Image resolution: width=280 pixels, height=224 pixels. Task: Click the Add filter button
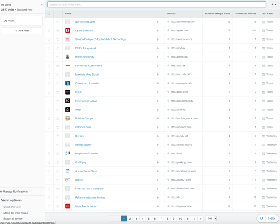click(22, 31)
